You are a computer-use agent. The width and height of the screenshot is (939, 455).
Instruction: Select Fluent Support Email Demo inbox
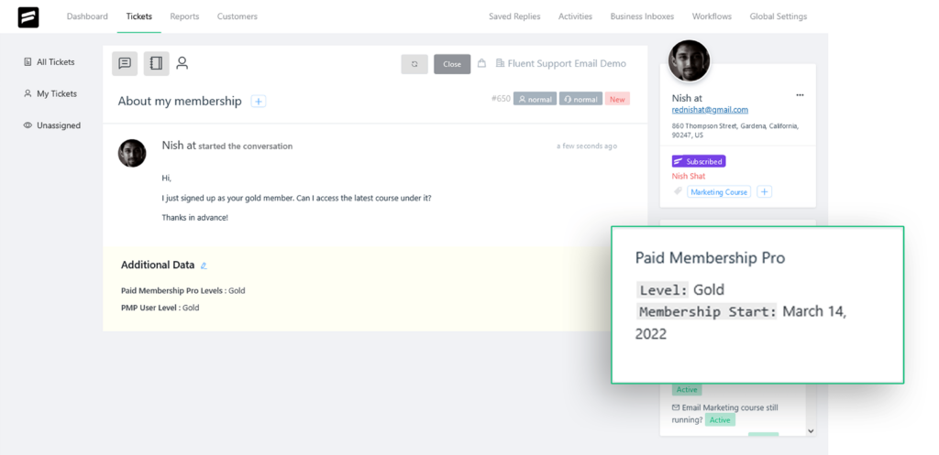567,63
